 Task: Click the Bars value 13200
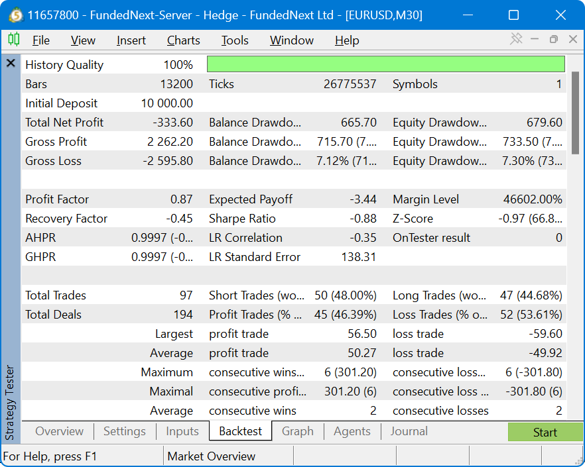[x=176, y=84]
